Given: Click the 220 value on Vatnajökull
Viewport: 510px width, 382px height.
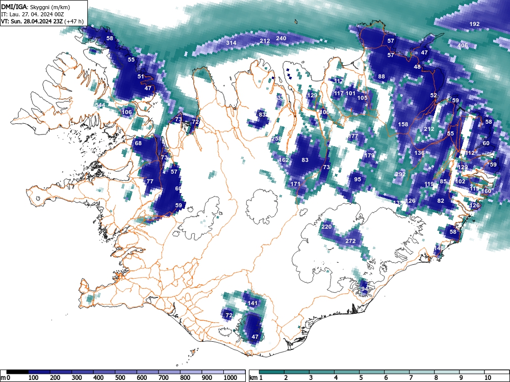Looking at the screenshot, I should click(x=326, y=227).
